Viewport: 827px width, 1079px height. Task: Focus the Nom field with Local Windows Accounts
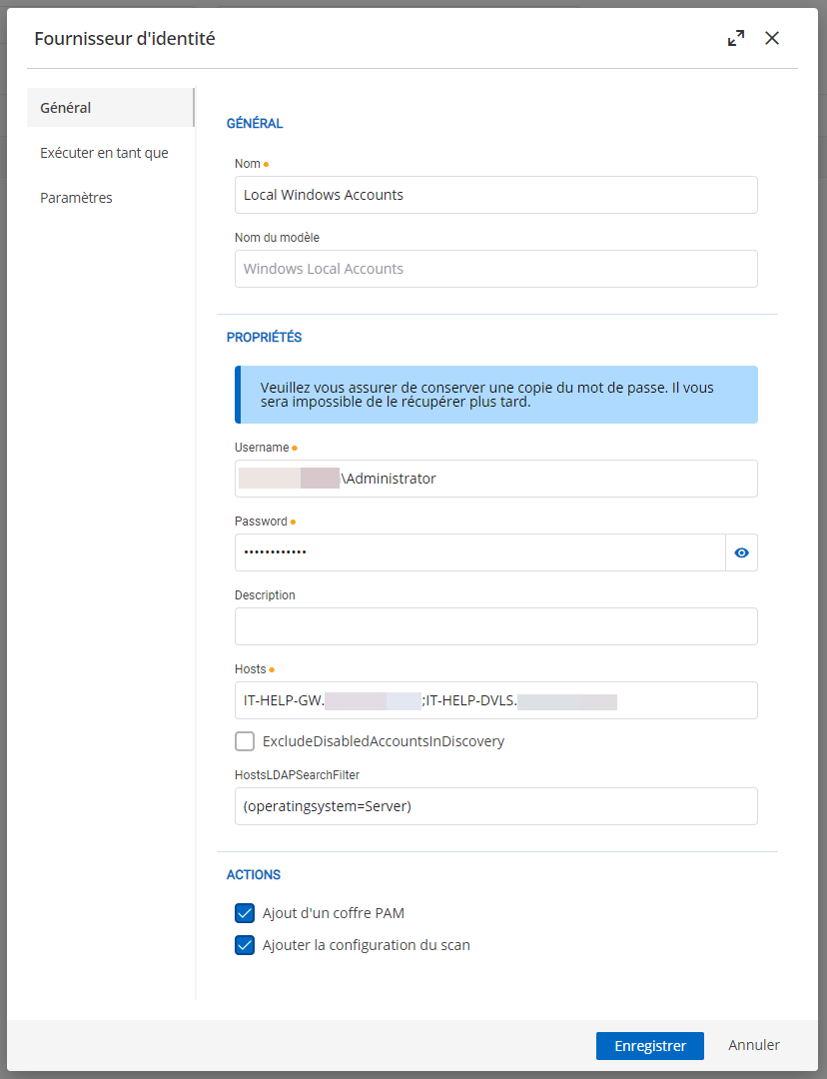click(x=495, y=195)
